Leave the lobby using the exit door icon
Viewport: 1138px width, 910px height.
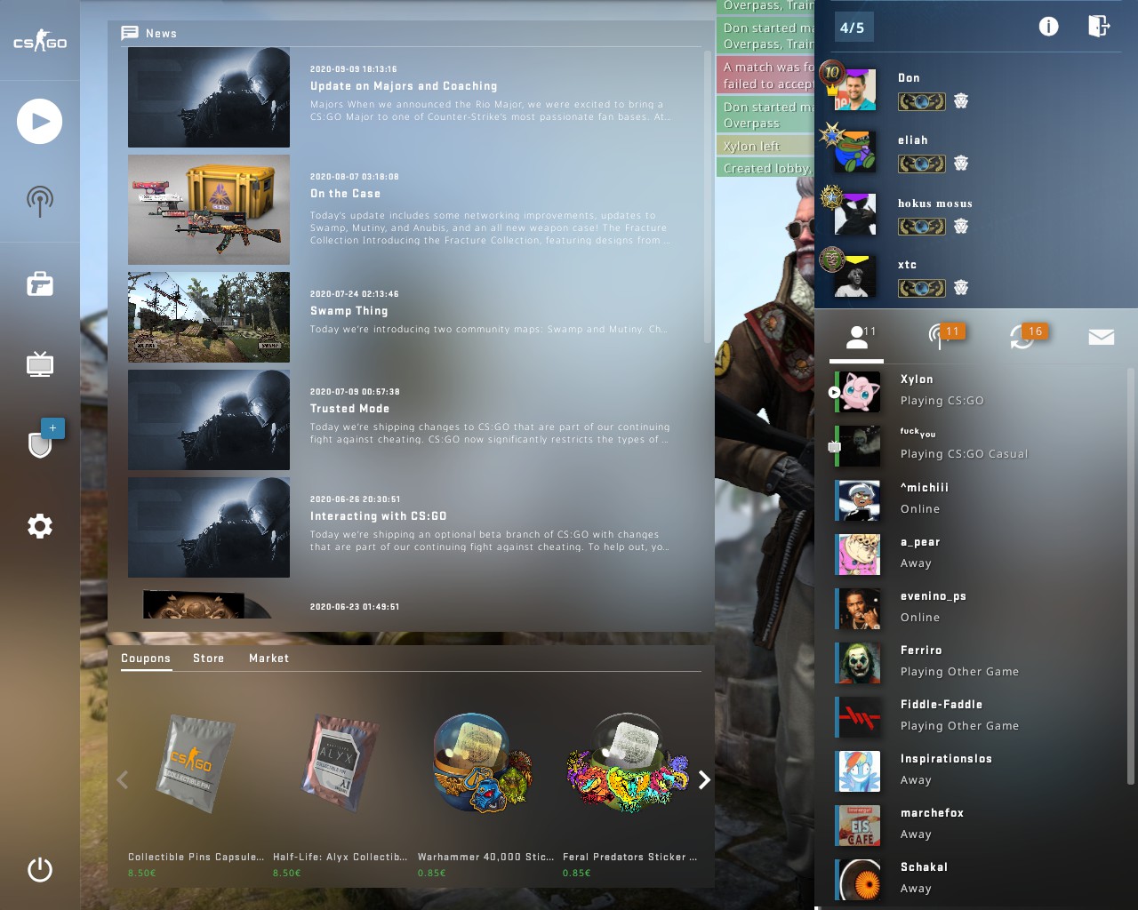tap(1099, 26)
